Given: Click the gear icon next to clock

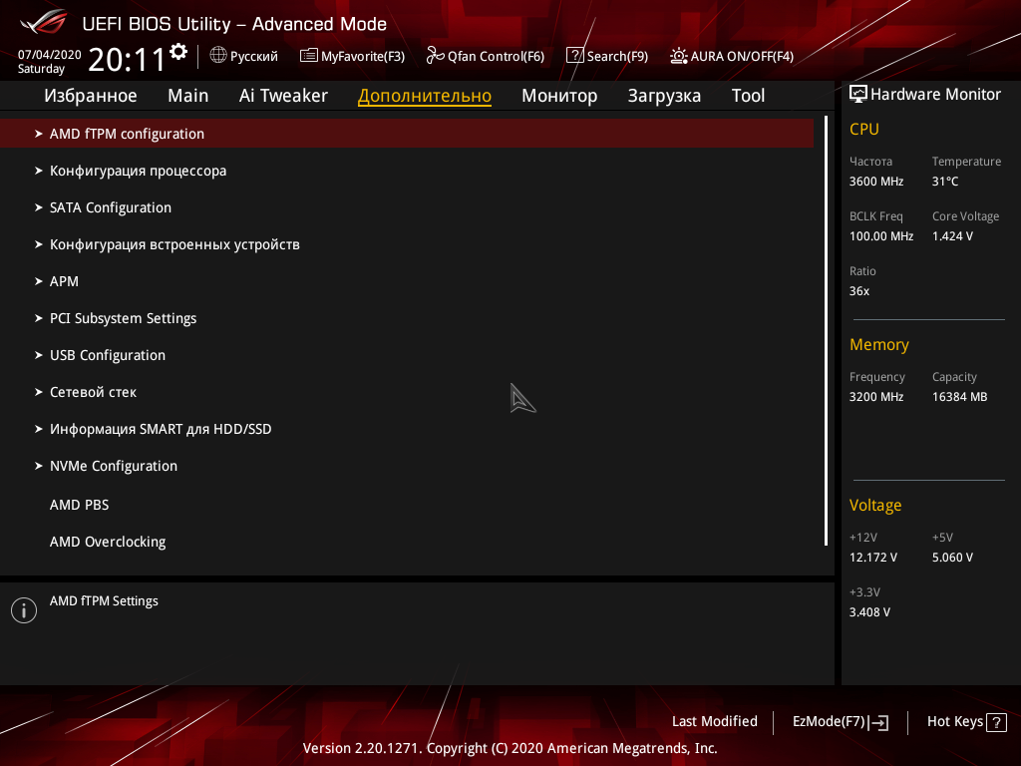Looking at the screenshot, I should [177, 52].
